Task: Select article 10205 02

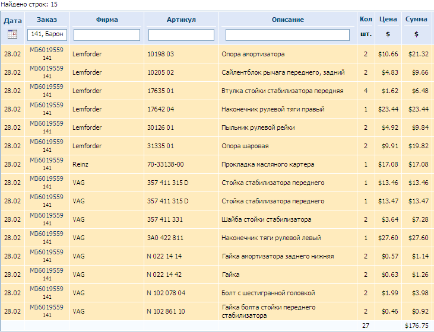Action: click(160, 72)
